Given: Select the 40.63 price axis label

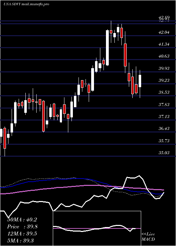Looking at the screenshot, I should click(x=164, y=56).
